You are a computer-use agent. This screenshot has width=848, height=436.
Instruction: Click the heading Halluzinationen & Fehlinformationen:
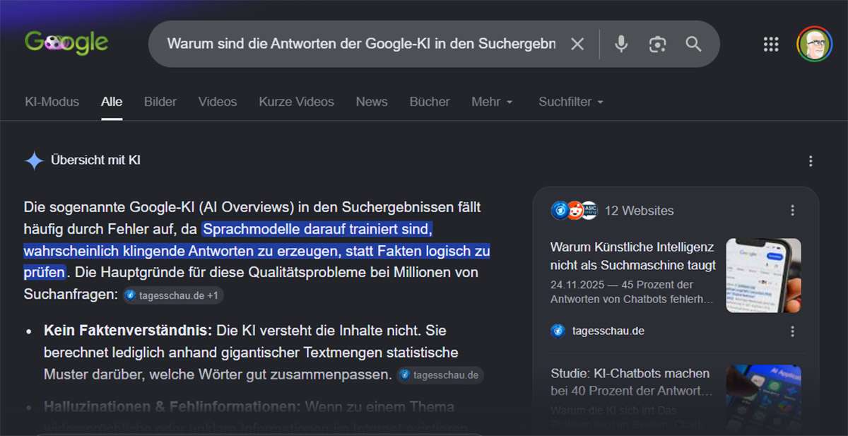click(172, 407)
